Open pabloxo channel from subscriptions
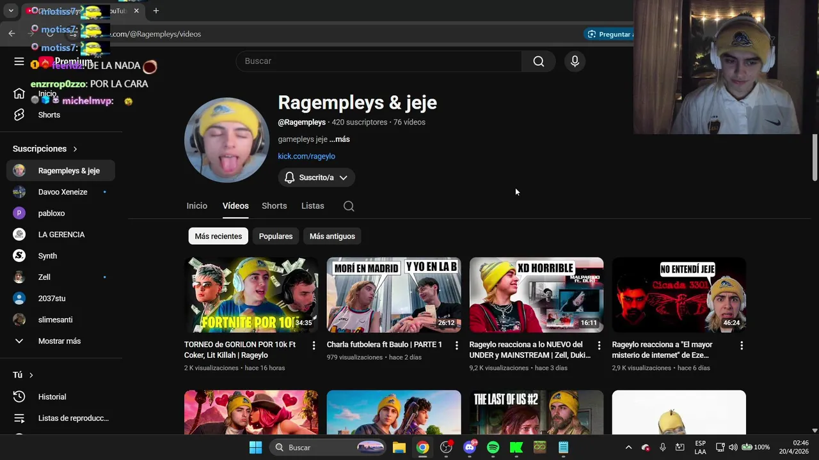This screenshot has height=460, width=819. 61,213
